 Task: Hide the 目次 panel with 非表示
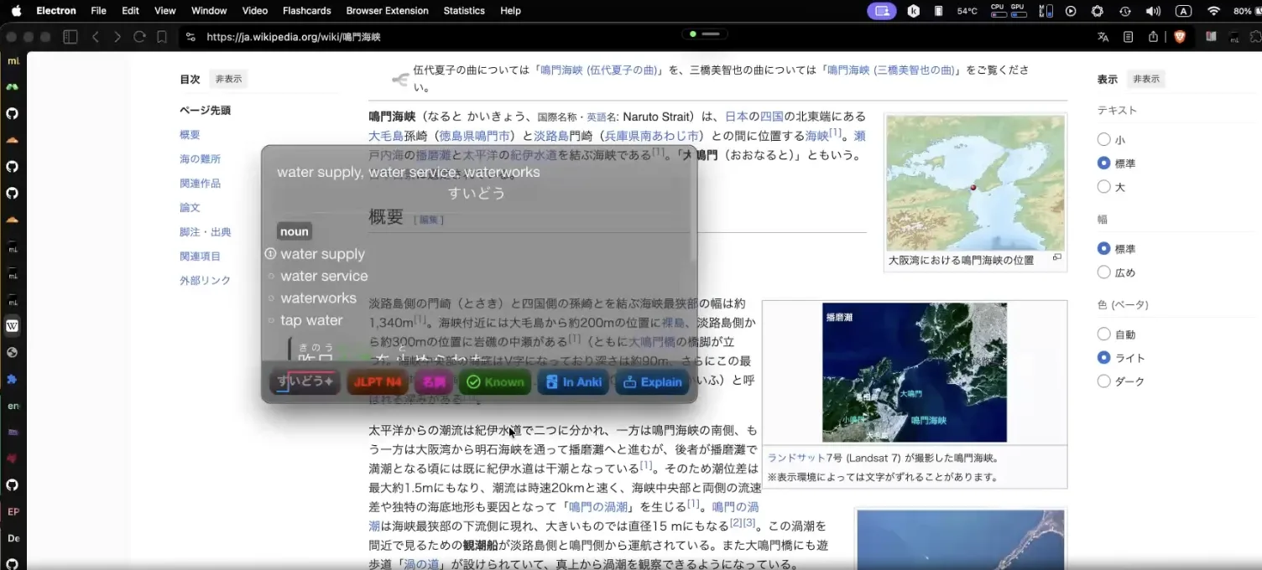point(228,79)
